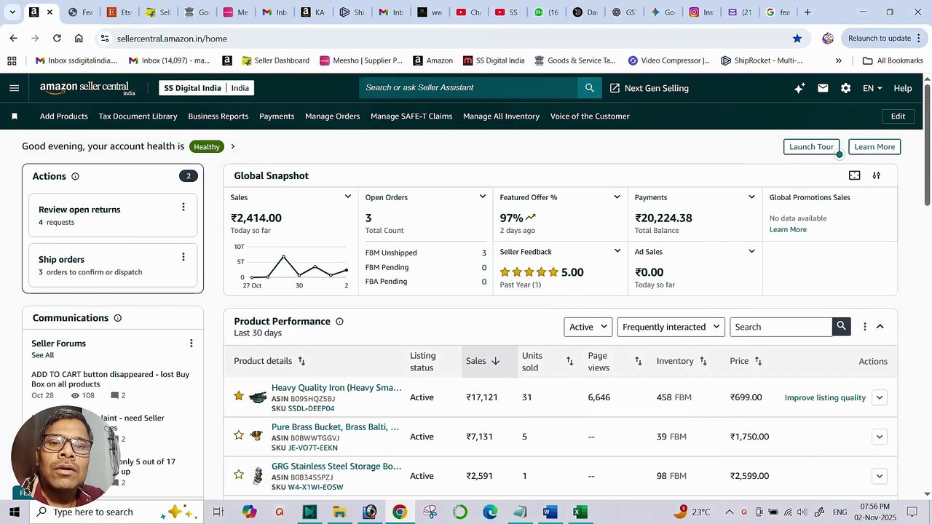The image size is (932, 524).
Task: Open three-dot menu on Review open returns
Action: 183,207
